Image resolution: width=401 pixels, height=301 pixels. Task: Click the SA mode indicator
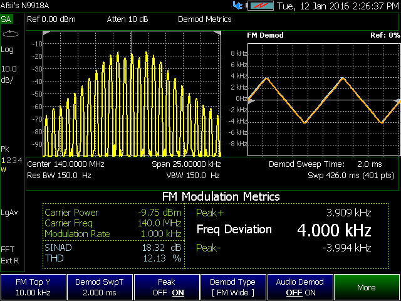tap(6, 19)
